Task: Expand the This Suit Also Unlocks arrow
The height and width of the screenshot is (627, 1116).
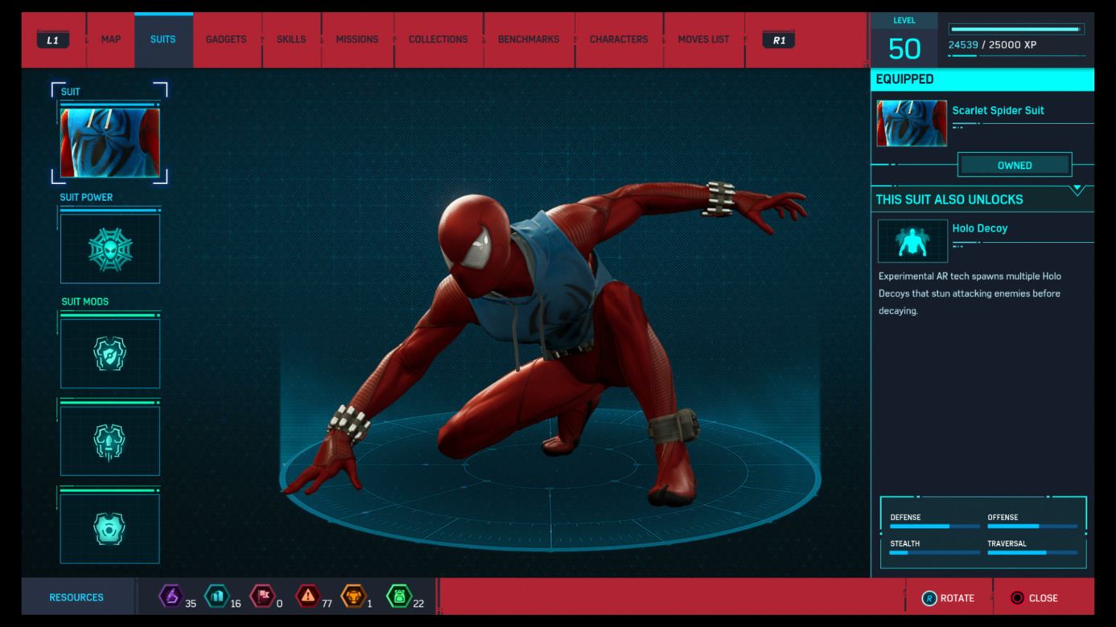Action: click(1077, 191)
